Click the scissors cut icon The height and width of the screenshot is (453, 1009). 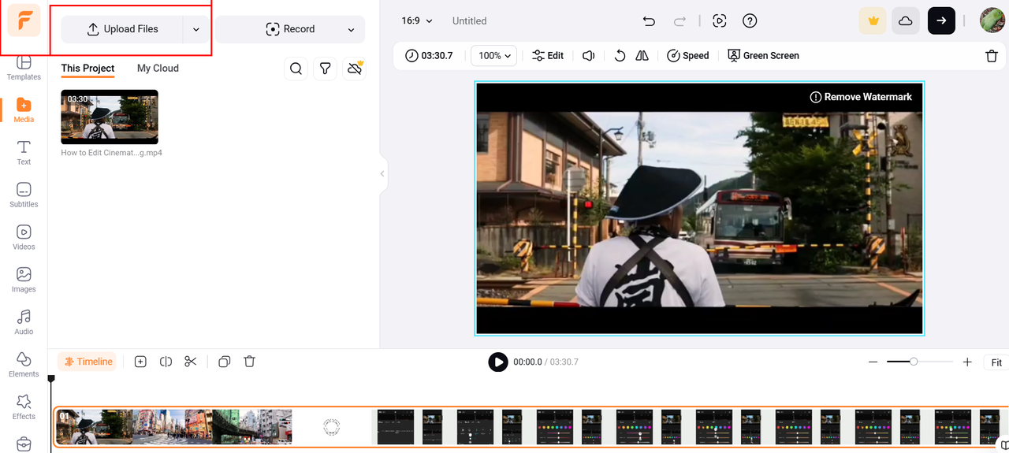[191, 362]
